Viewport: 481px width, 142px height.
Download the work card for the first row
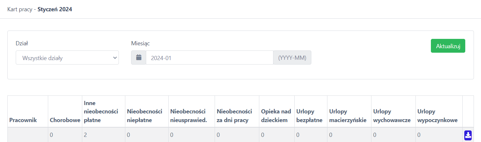coord(468,135)
